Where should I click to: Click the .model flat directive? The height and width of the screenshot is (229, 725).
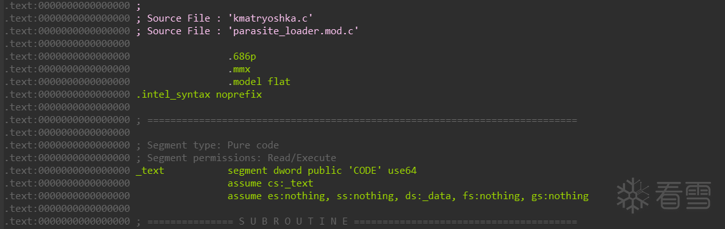(x=259, y=82)
